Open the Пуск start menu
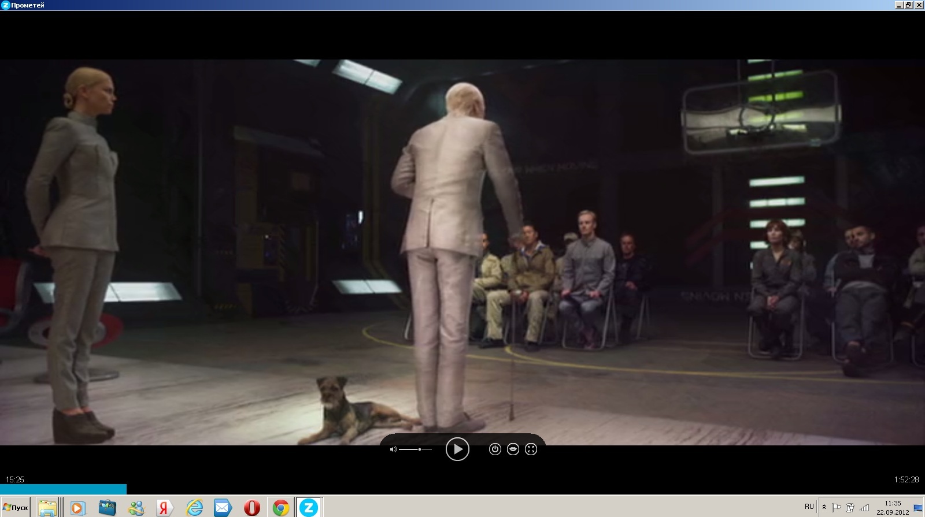This screenshot has width=925, height=517. [x=16, y=508]
